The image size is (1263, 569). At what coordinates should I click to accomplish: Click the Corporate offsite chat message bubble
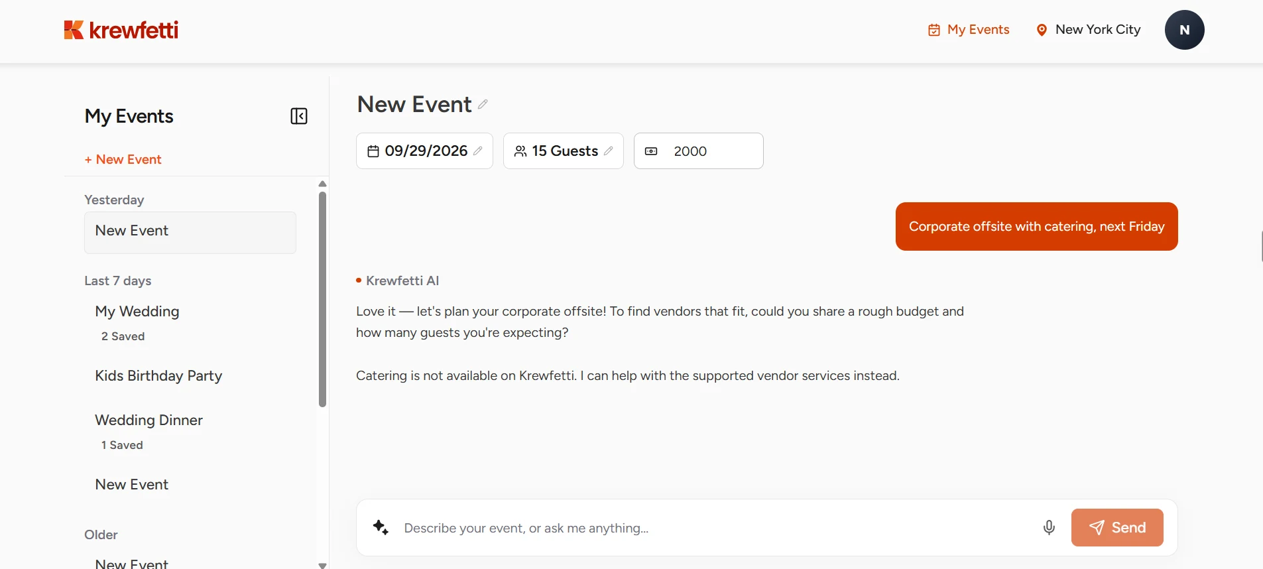1036,226
